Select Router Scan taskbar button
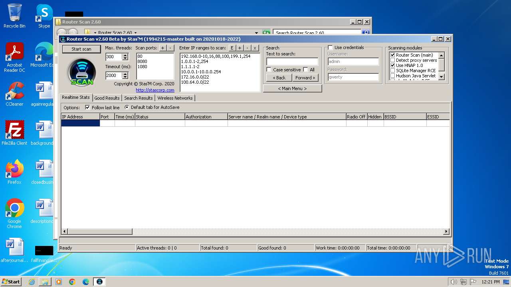Viewport: 511px width, 287px height. (99, 282)
